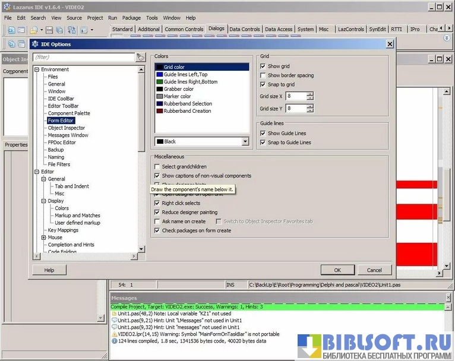This screenshot has height=361, width=455.
Task: Open the Project menu
Action: pyautogui.click(x=95, y=18)
